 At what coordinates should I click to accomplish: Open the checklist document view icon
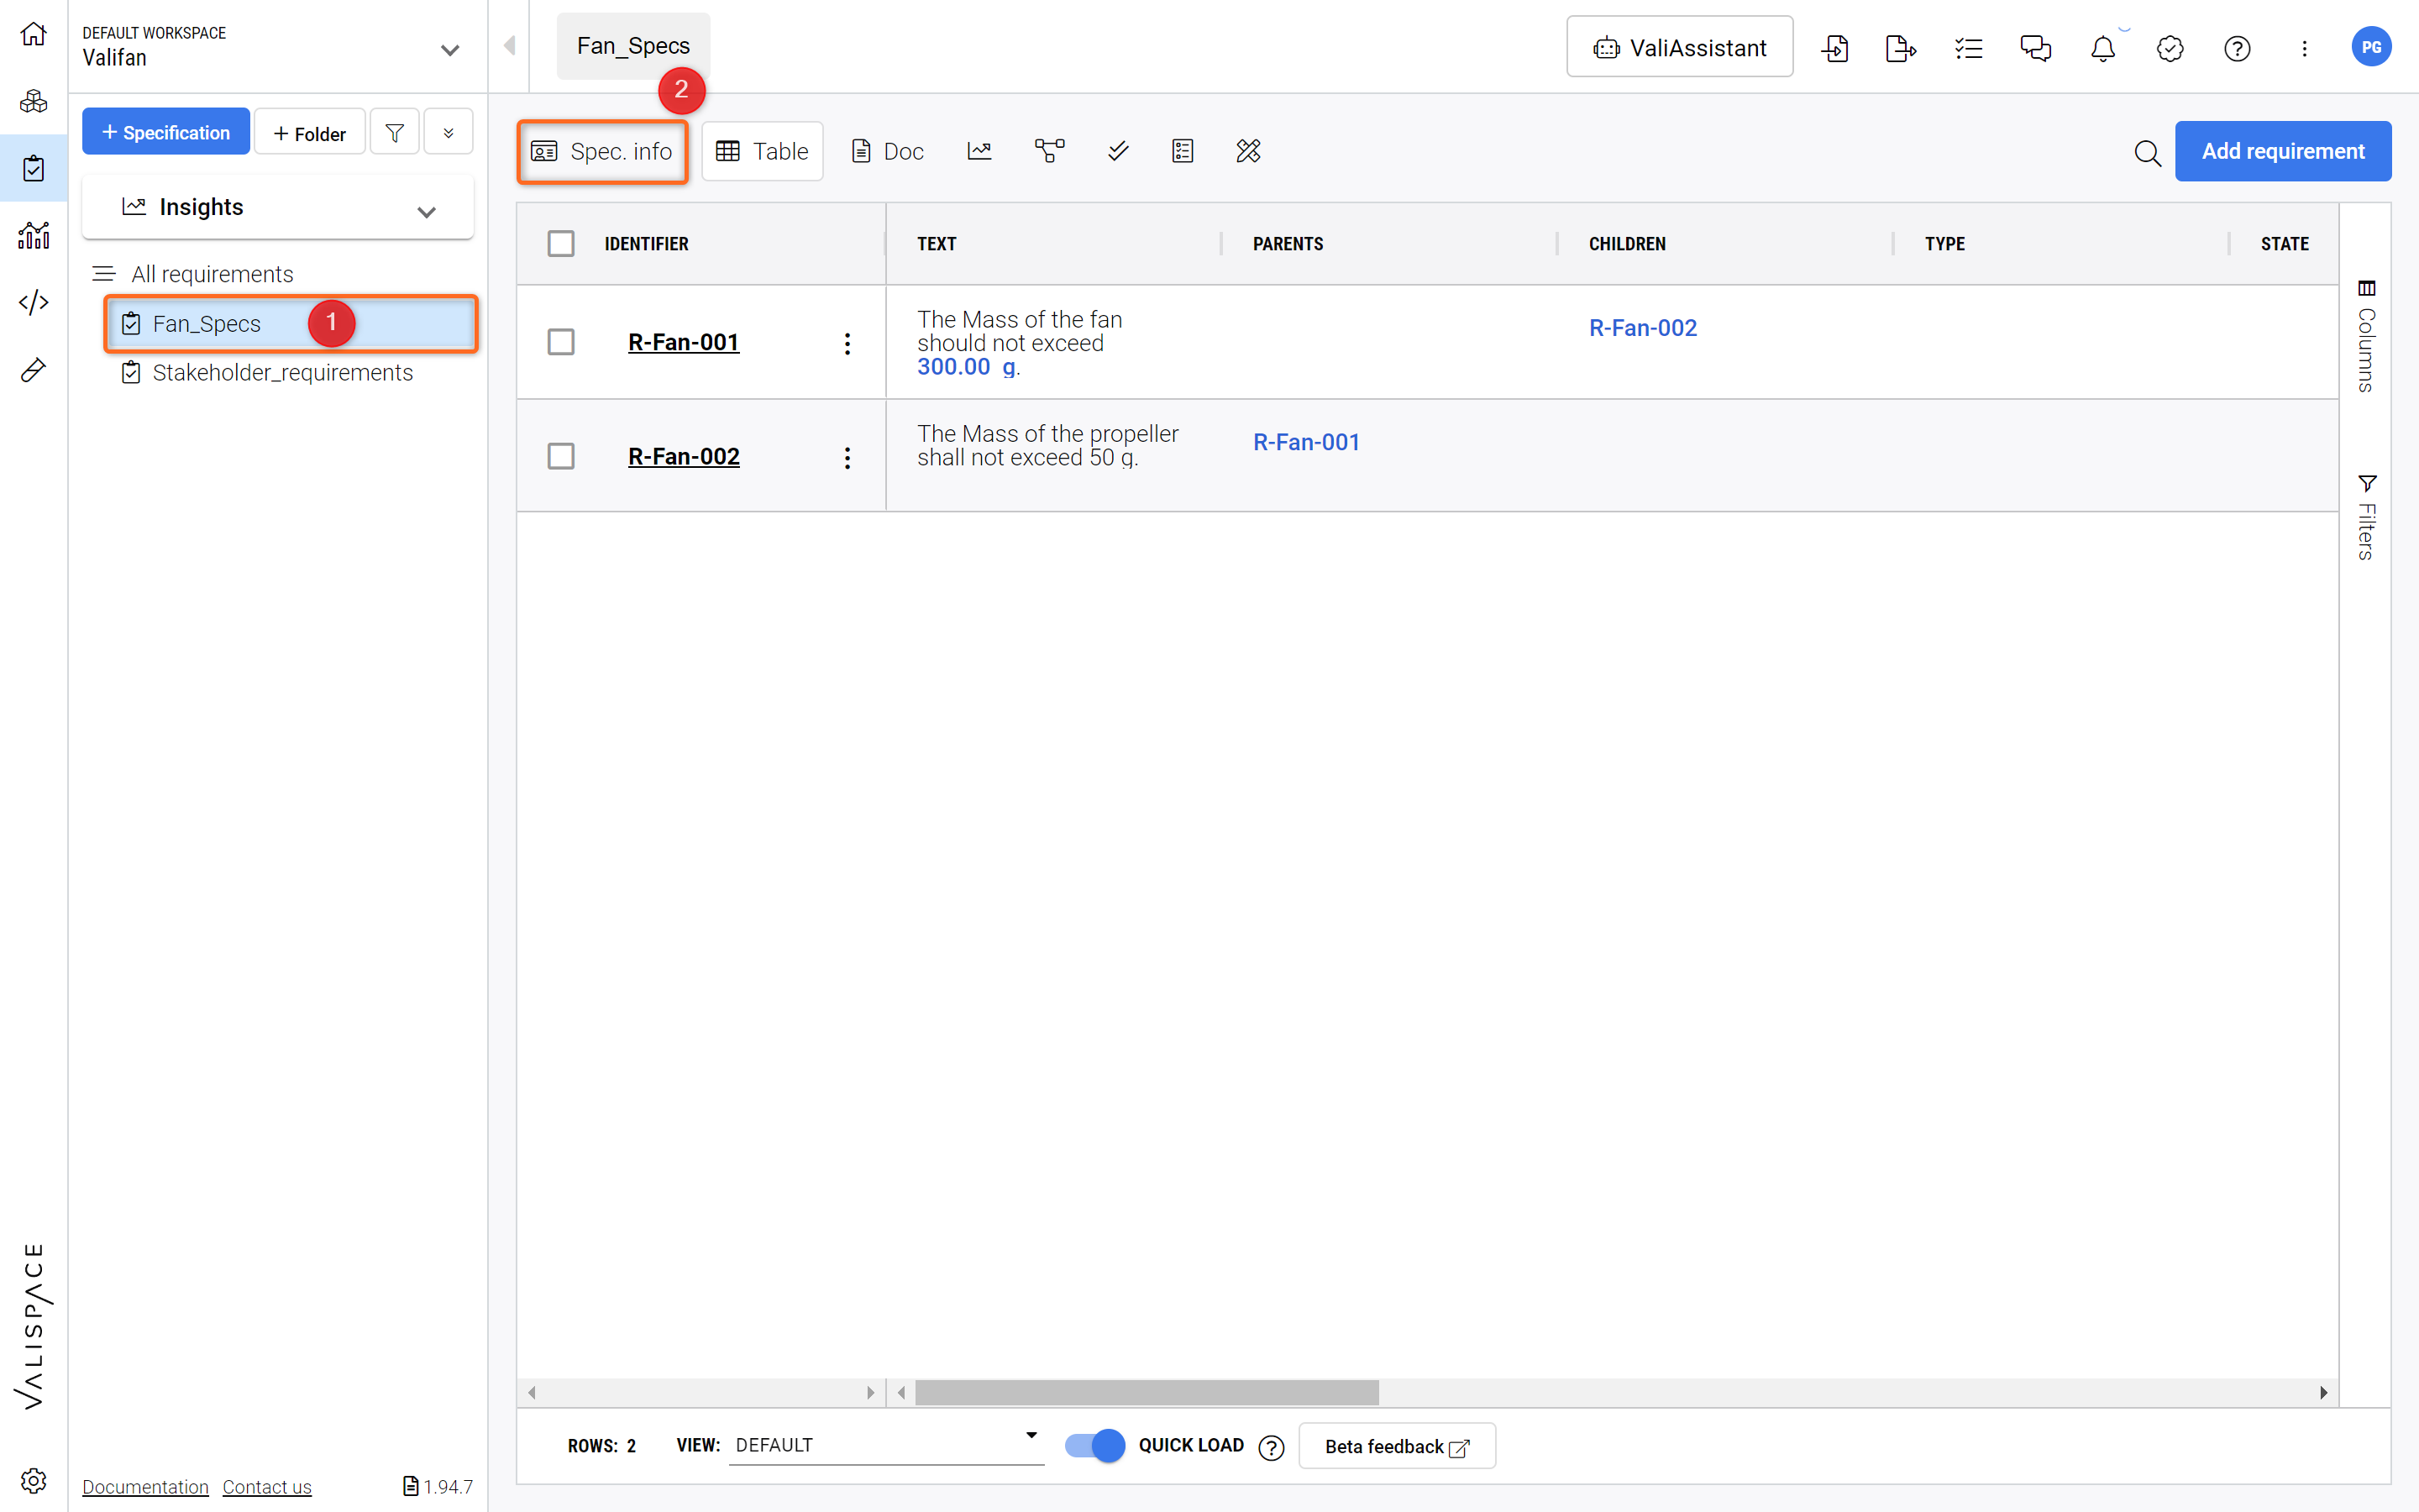(1183, 151)
